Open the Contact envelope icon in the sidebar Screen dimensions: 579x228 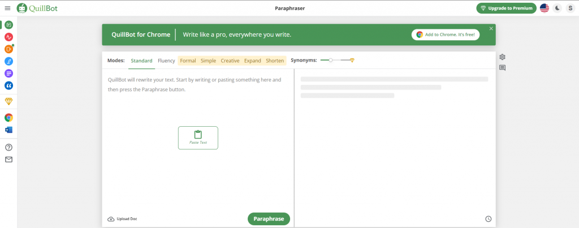8,160
